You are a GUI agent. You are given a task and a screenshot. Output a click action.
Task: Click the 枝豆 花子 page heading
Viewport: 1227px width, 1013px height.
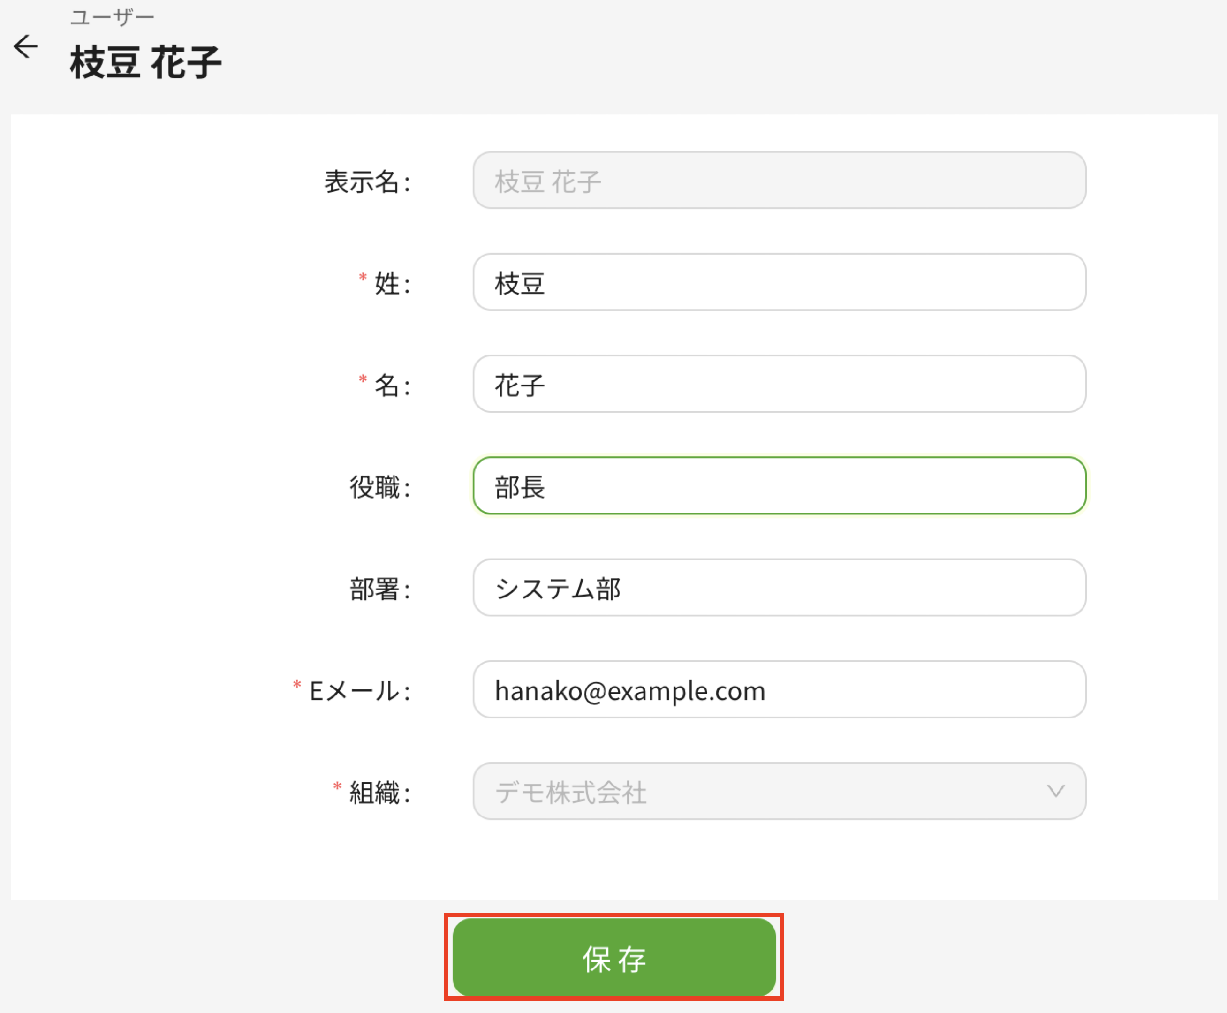[x=146, y=62]
